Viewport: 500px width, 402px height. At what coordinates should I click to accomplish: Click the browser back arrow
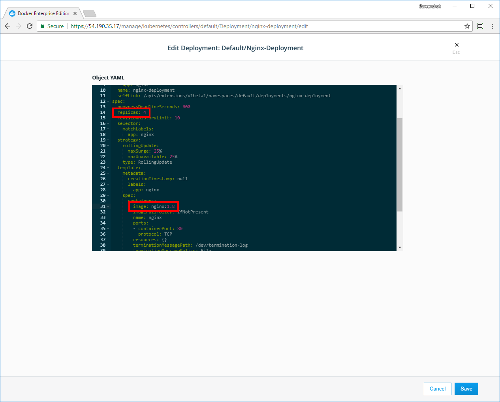point(8,26)
